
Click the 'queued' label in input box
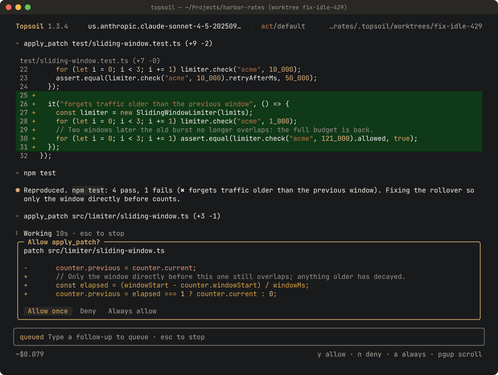pos(32,337)
